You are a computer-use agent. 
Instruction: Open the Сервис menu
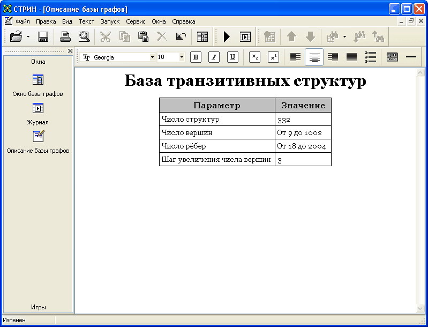tap(136, 21)
